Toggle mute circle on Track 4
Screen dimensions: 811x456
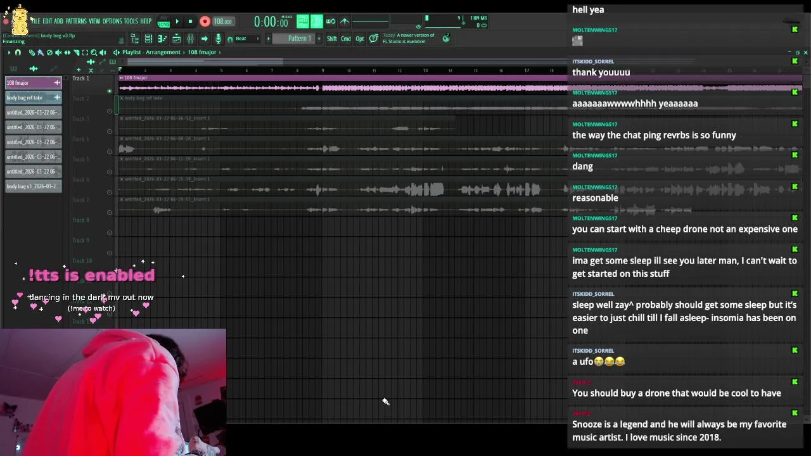pyautogui.click(x=110, y=151)
